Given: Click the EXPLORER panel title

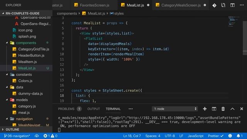Looking at the screenshot, I should pyautogui.click(x=13, y=5).
